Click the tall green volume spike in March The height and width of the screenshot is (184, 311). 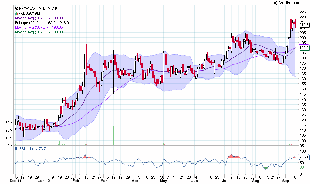(114, 136)
